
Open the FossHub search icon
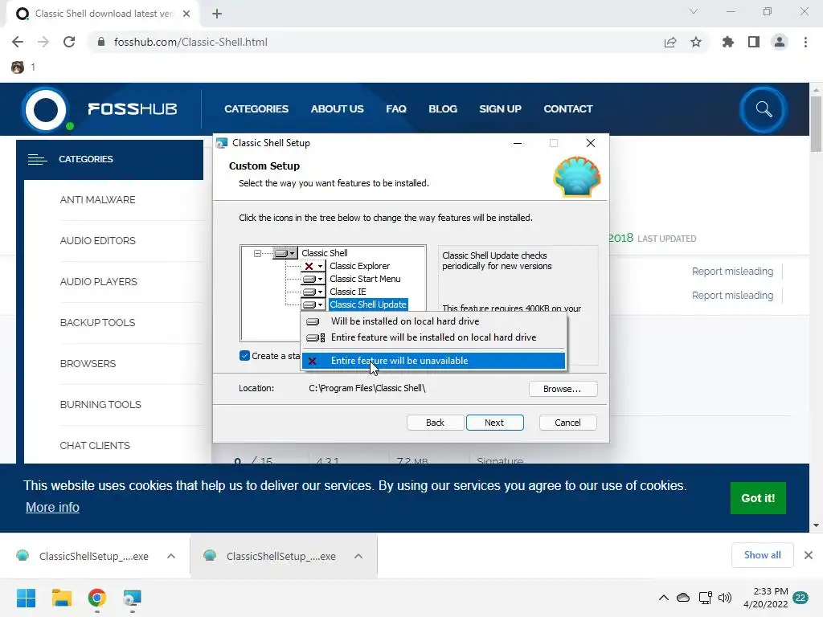click(764, 109)
